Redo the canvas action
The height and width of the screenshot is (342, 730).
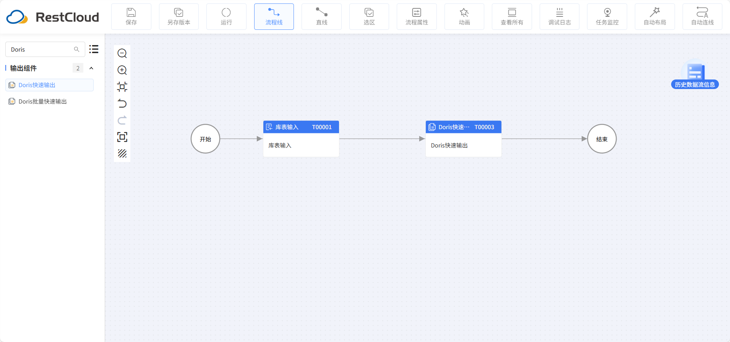[x=122, y=120]
